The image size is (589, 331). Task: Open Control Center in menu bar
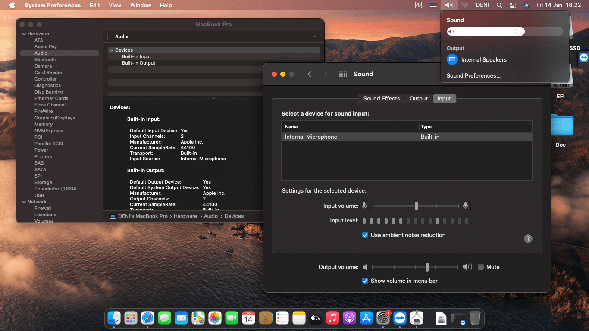pyautogui.click(x=513, y=5)
